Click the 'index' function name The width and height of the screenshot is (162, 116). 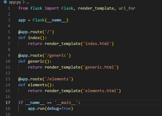tap(34, 38)
